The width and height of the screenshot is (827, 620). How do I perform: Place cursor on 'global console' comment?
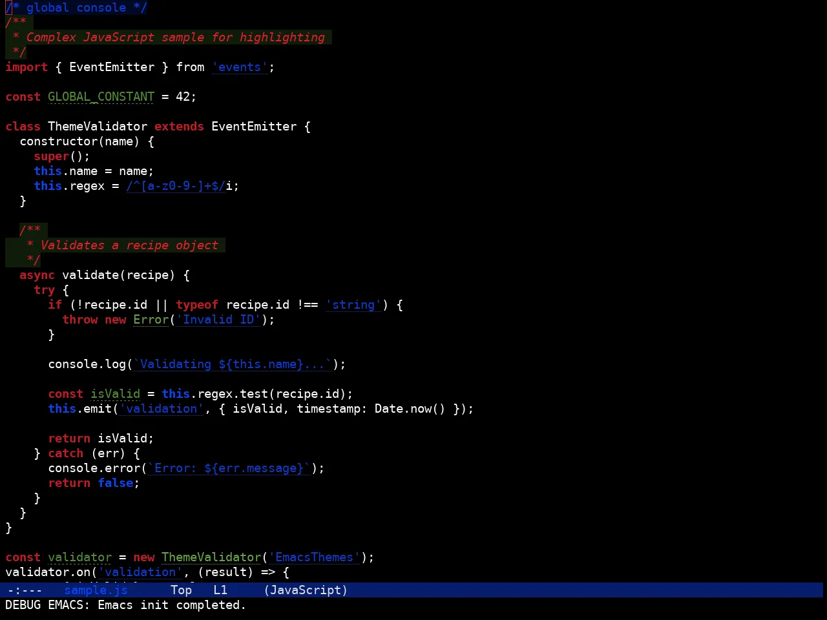pyautogui.click(x=76, y=8)
